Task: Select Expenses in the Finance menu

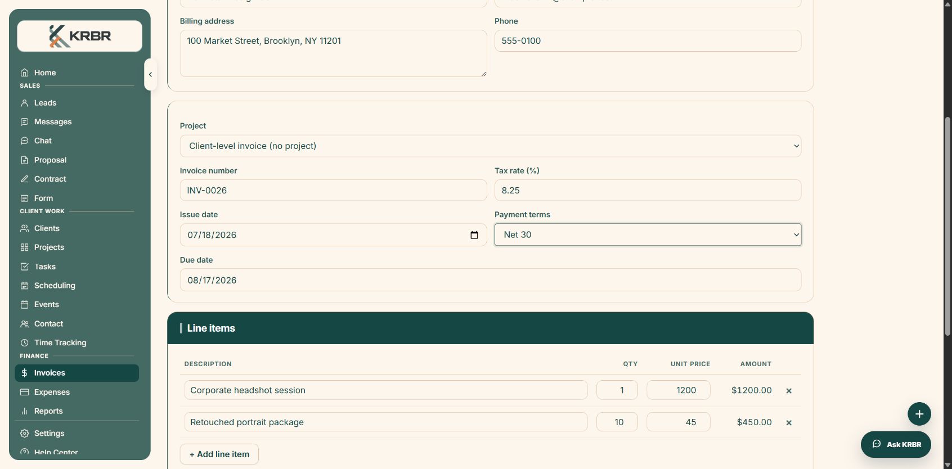Action: (x=77, y=393)
